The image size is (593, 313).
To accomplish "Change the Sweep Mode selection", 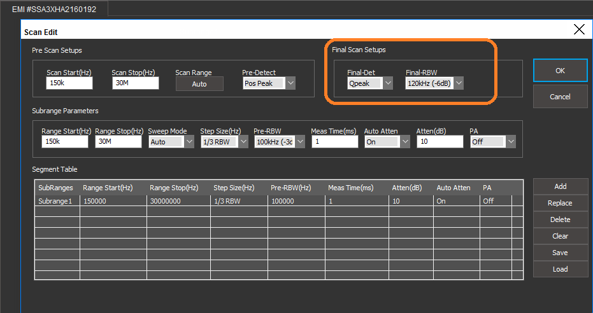I will point(189,142).
